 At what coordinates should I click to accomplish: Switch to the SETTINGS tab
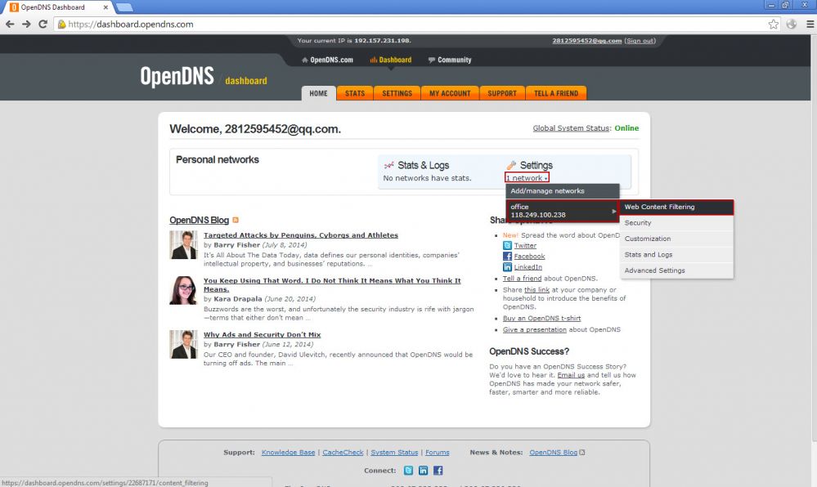397,93
